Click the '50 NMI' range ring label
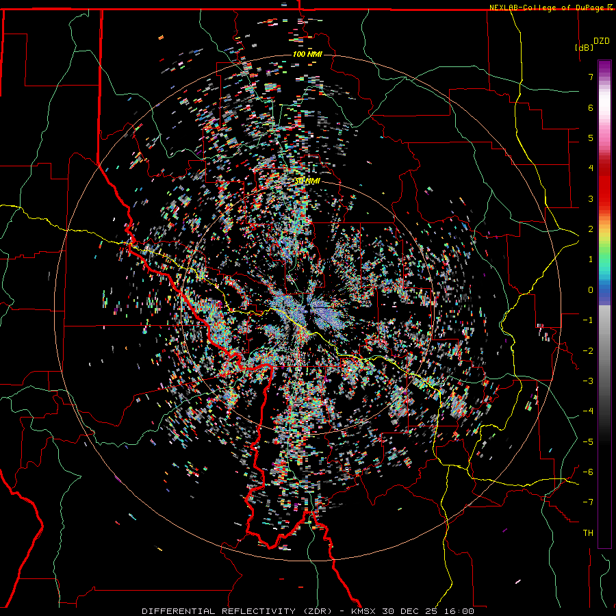The height and width of the screenshot is (616, 616). (307, 181)
